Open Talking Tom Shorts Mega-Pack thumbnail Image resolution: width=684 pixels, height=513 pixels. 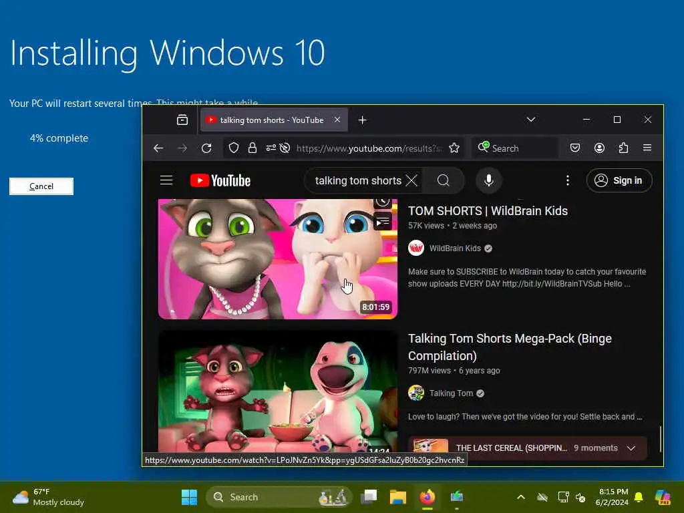(277, 391)
